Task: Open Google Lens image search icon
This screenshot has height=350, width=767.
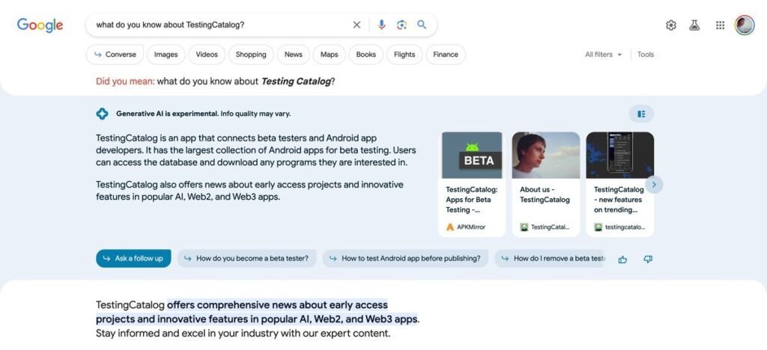Action: [x=401, y=25]
